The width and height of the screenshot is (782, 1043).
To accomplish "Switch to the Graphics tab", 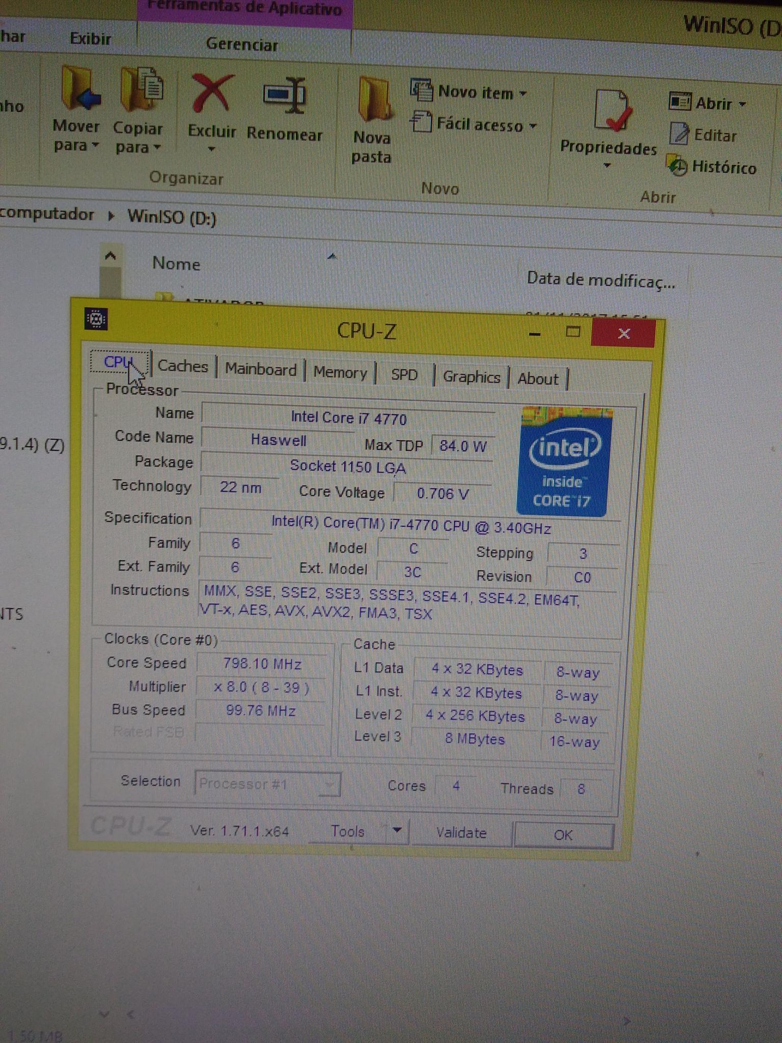I will (471, 377).
